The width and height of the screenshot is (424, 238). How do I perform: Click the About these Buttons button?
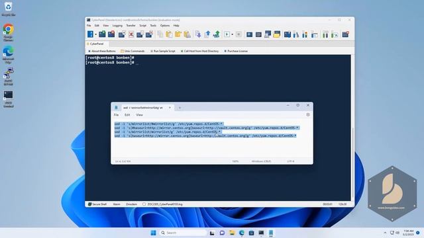coord(102,51)
